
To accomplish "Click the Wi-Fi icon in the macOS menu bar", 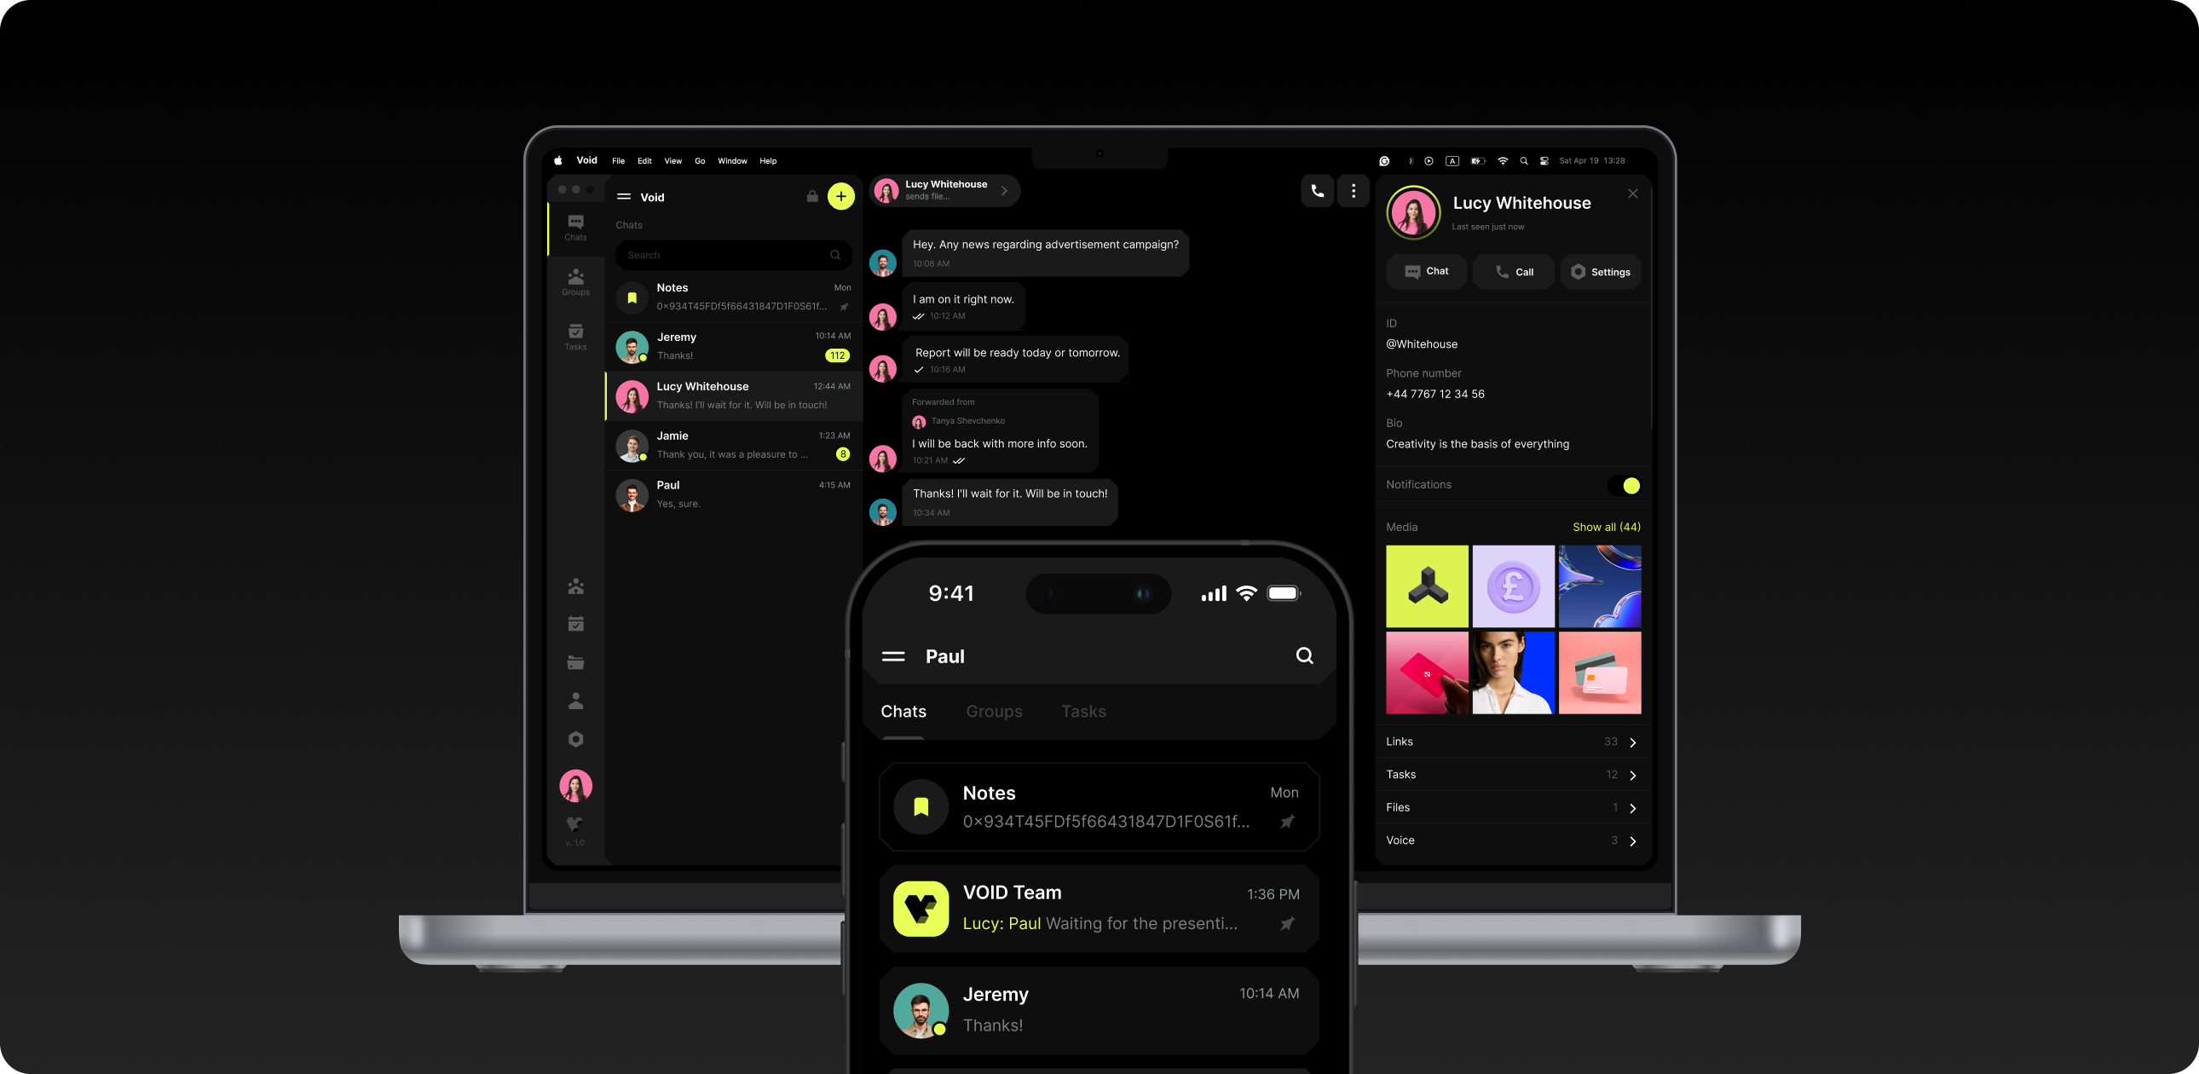I will pos(1503,160).
